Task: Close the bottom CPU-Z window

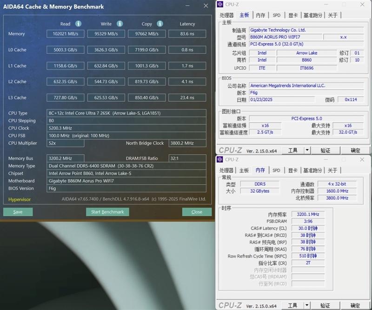Action: coord(362,159)
